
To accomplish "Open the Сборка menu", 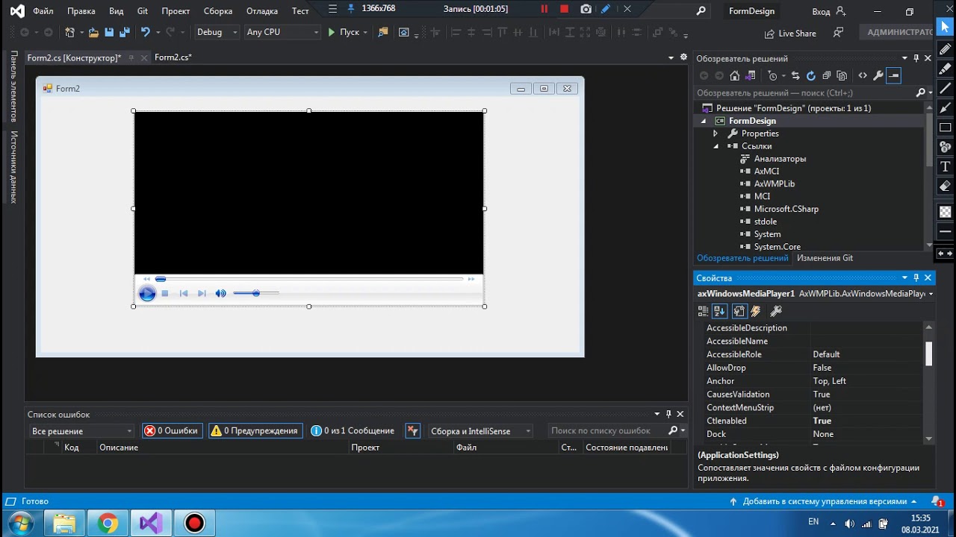I will [218, 11].
